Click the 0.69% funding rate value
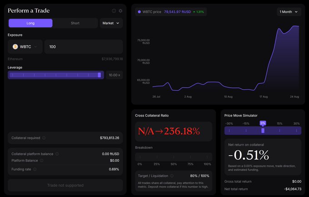This screenshot has width=309, height=197. point(114,169)
